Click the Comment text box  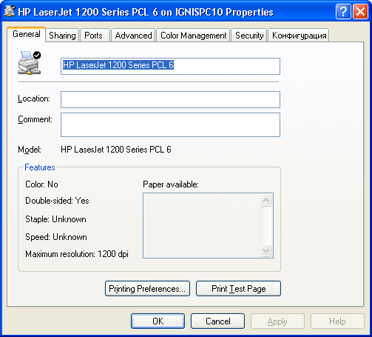[170, 124]
